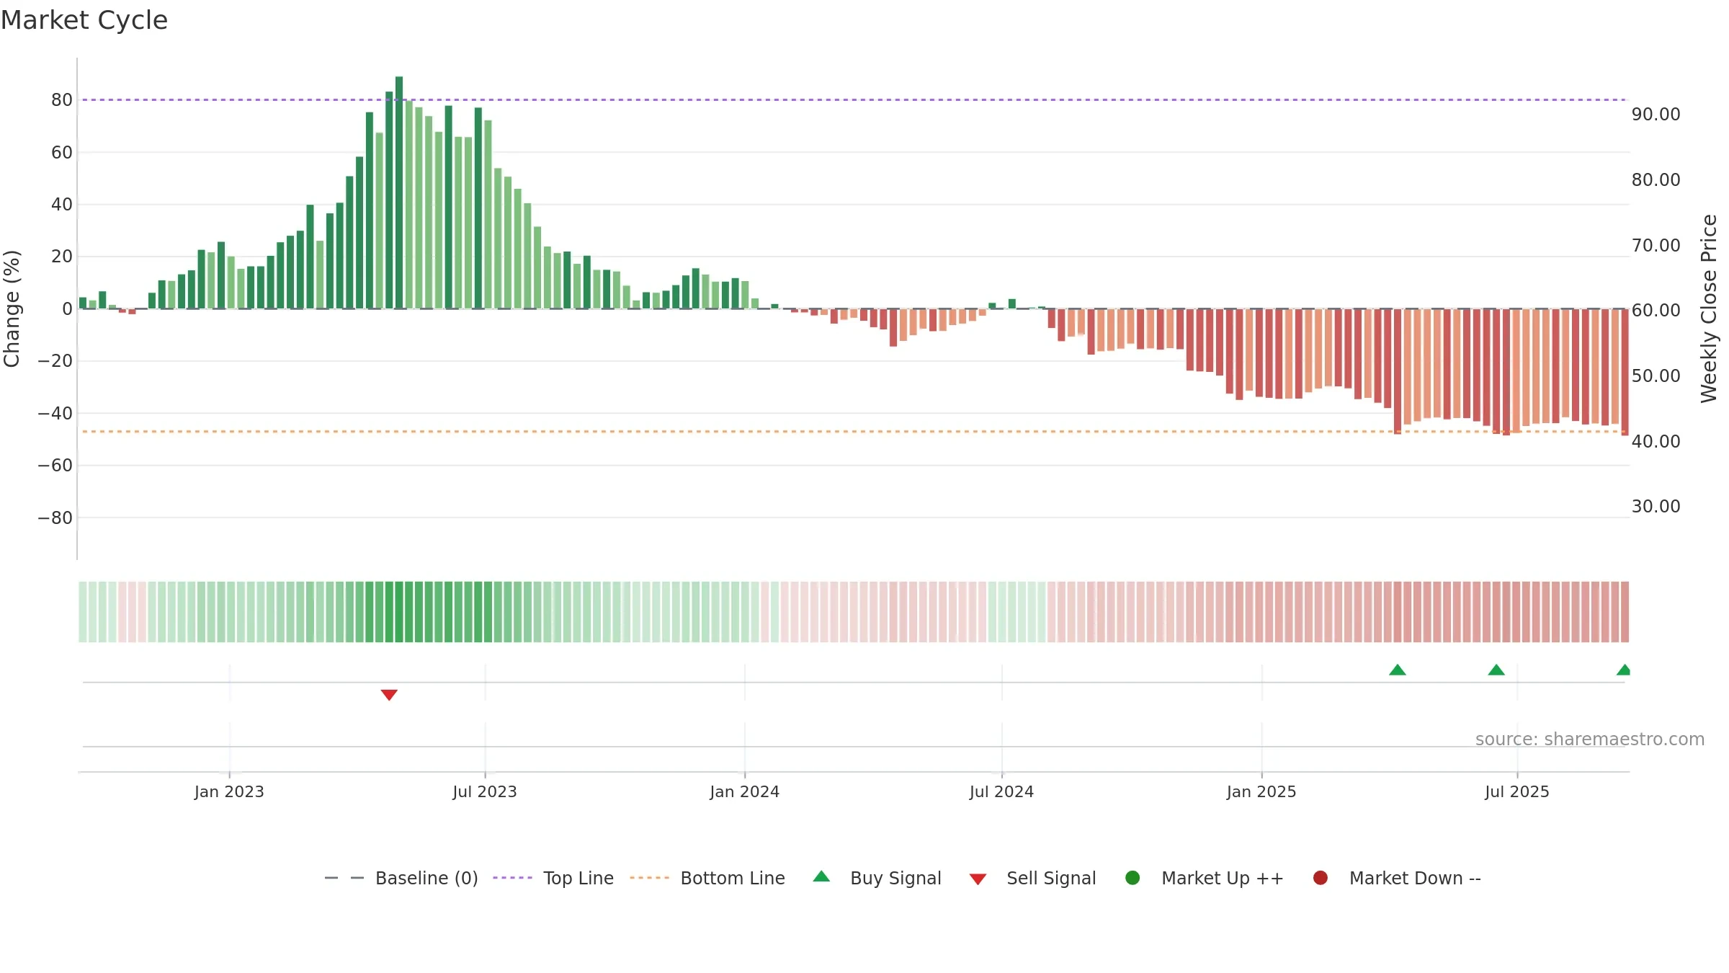Click the 30.00 price tick on right axis
Screen dimensions: 1729x973
[x=1656, y=507]
